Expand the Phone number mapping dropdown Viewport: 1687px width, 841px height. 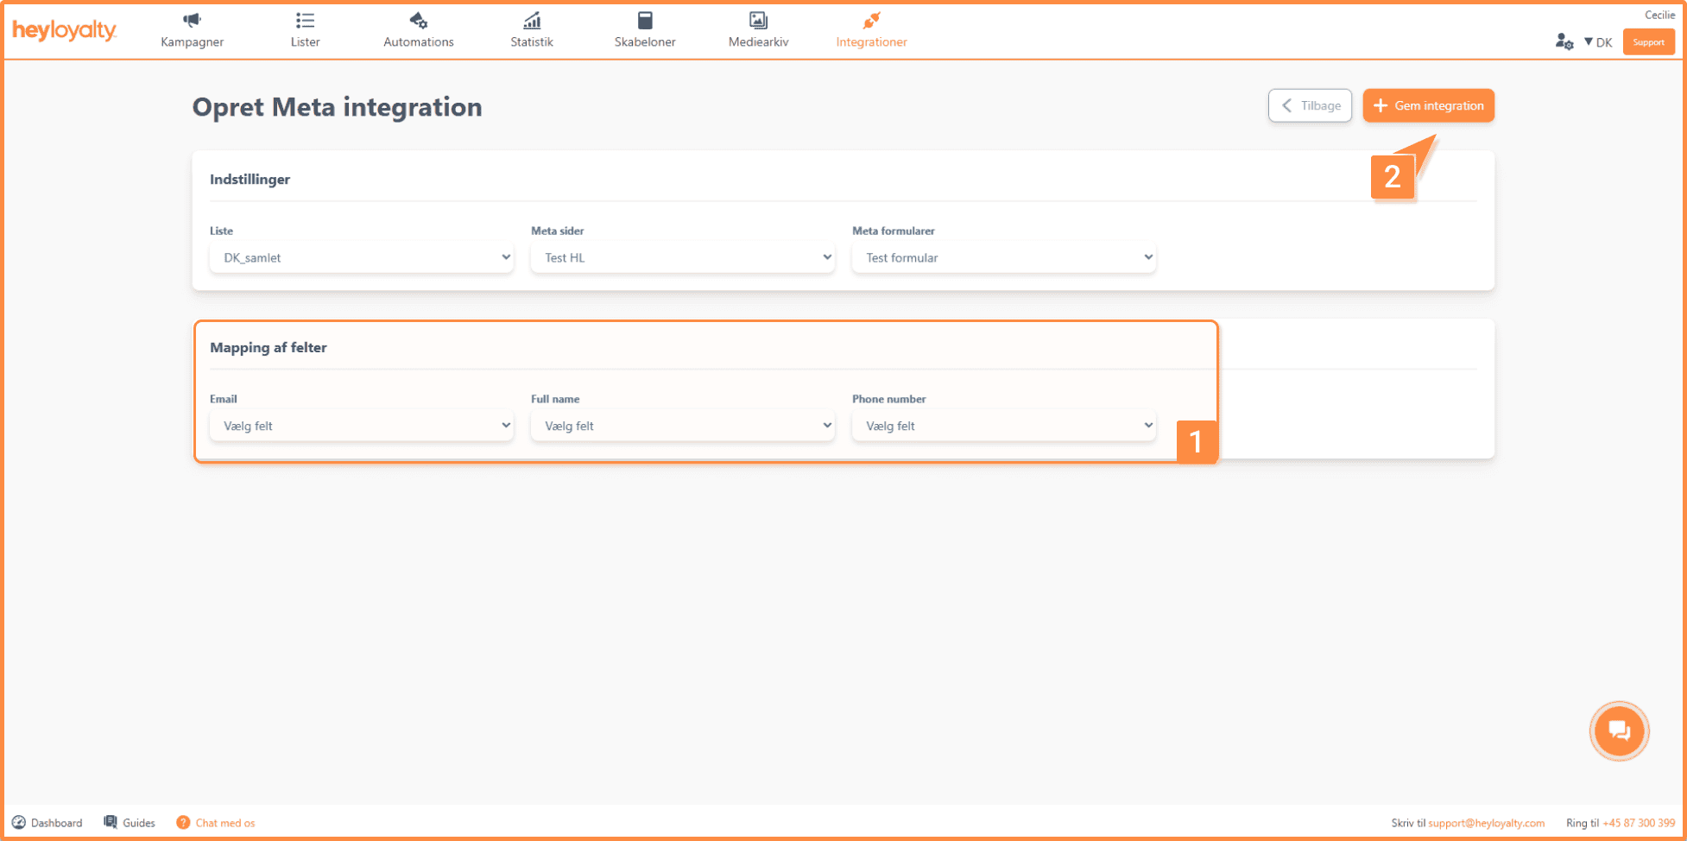coord(1003,426)
